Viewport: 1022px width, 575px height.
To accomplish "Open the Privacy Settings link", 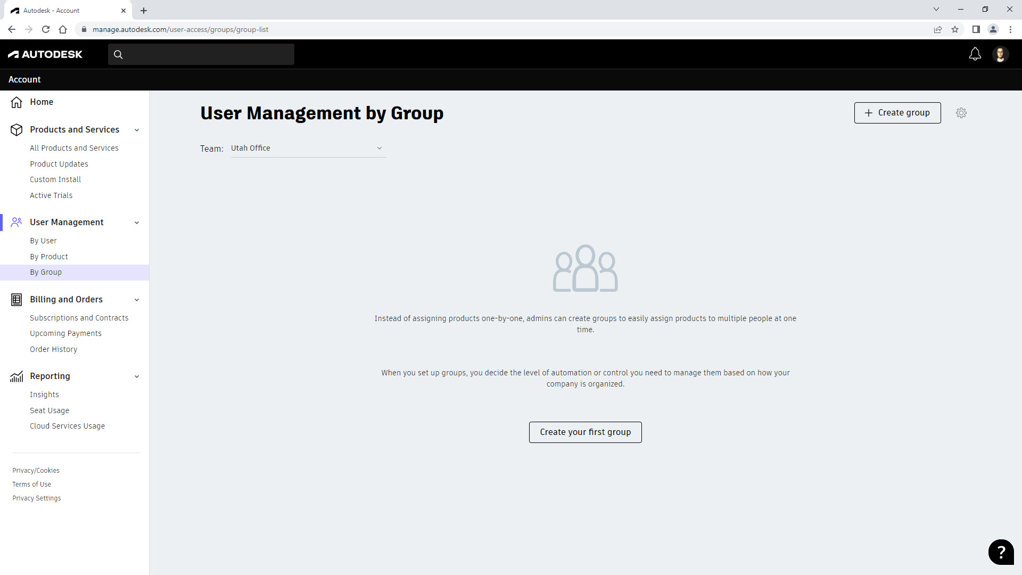I will [x=37, y=498].
